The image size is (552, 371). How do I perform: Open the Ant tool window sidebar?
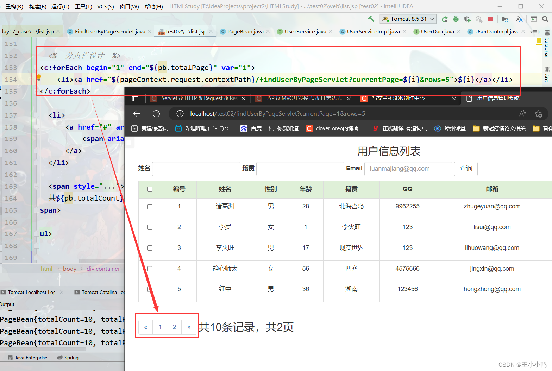(547, 74)
